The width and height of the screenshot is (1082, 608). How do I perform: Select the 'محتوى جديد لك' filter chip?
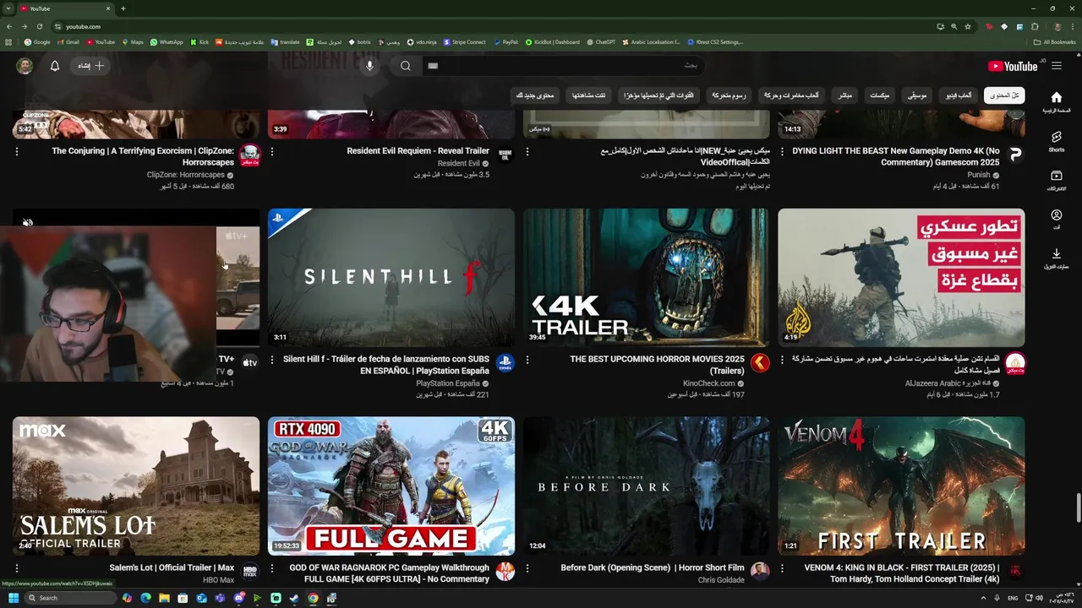(535, 95)
